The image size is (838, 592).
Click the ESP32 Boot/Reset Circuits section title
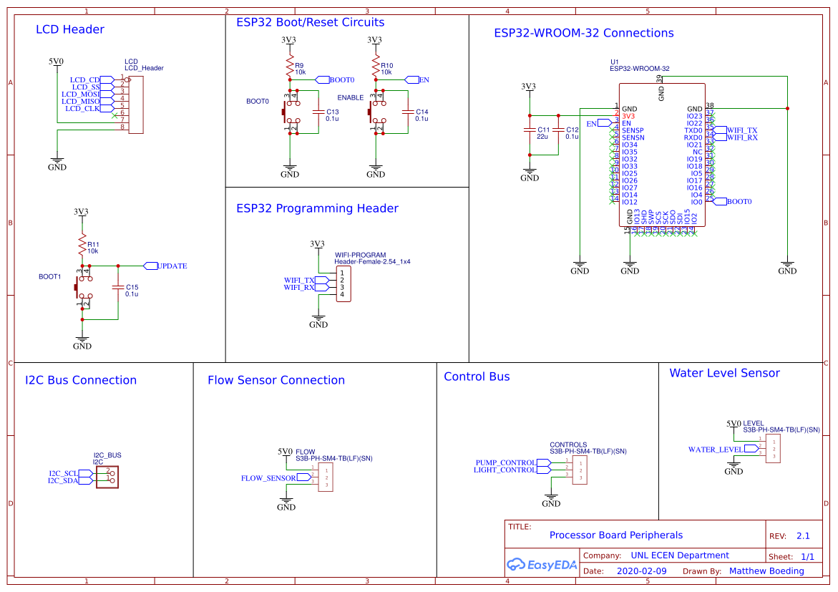click(310, 22)
